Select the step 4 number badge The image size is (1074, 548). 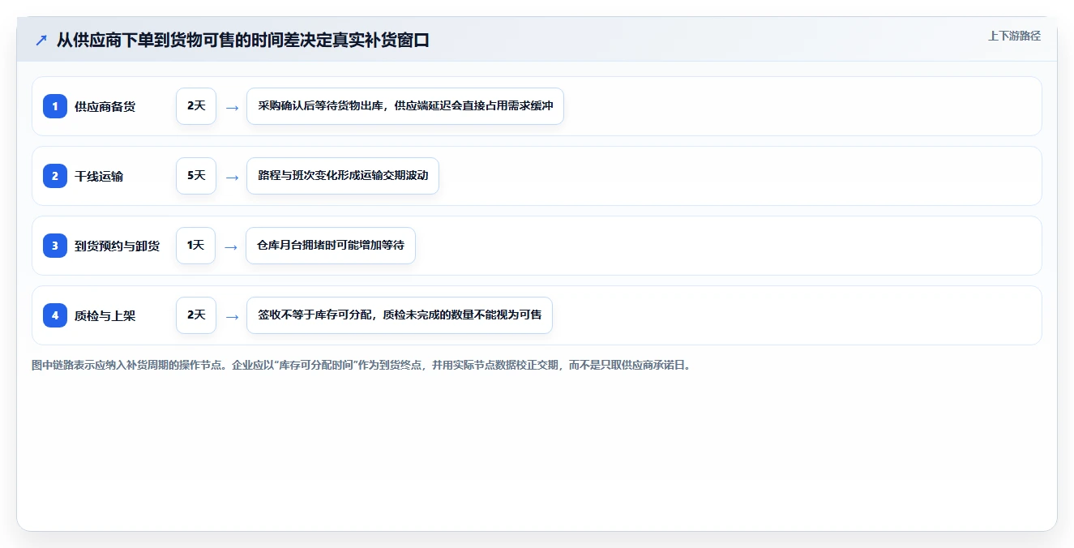[55, 315]
